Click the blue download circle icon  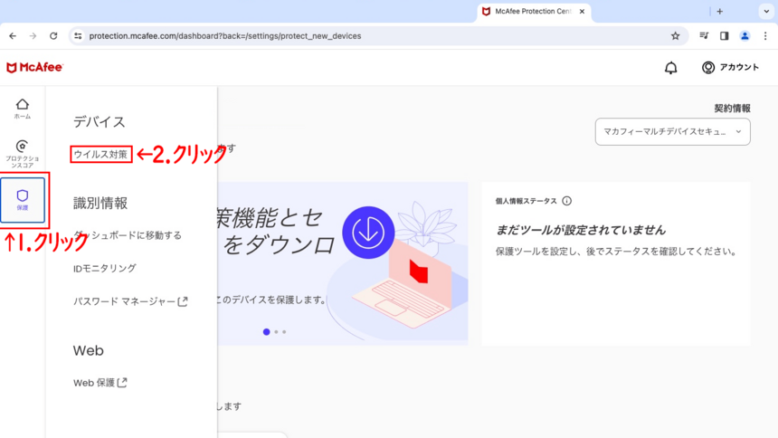point(368,233)
